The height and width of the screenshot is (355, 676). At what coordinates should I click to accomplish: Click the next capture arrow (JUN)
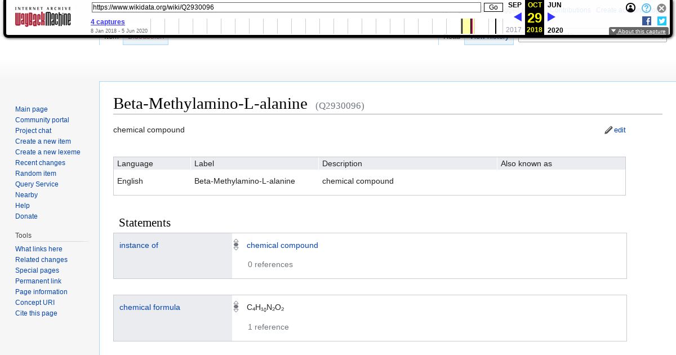(x=552, y=17)
